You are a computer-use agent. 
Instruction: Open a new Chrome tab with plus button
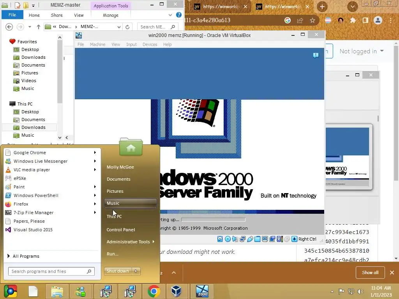pyautogui.click(x=322, y=7)
